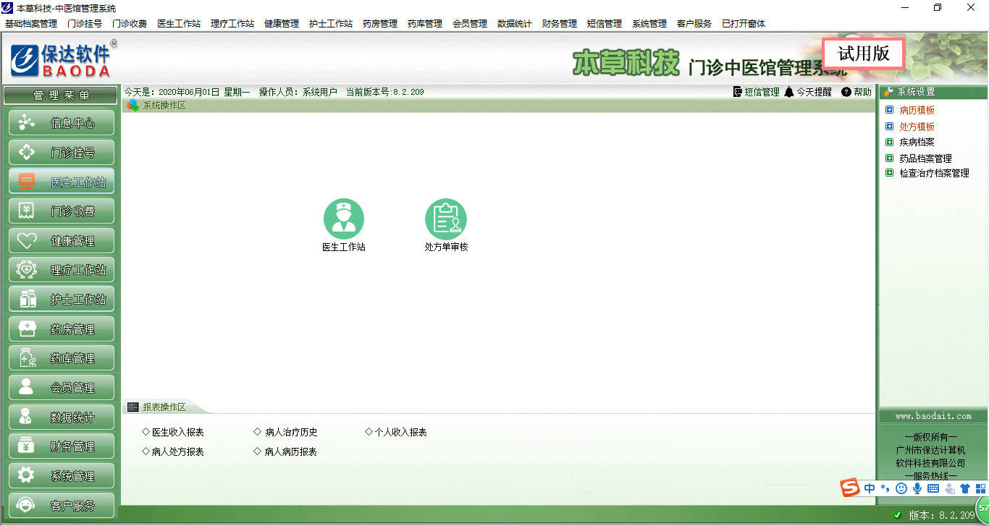Viewport: 989px width, 526px height.
Task: Open the 基础档案管理 menu
Action: coord(31,23)
